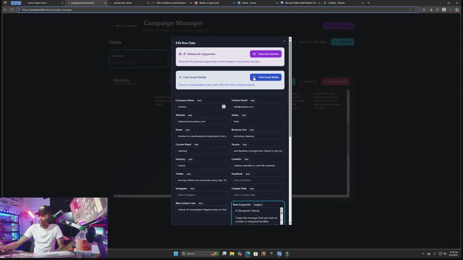Screen dimensions: 463x260
Task: Click the empty Created Date field
Action: [258, 195]
